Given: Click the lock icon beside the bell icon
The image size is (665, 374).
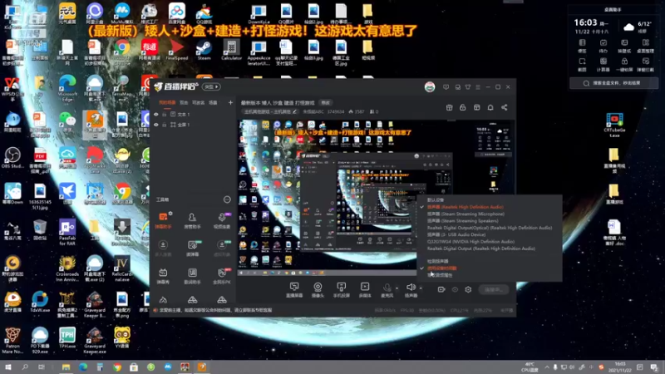Looking at the screenshot, I should (x=463, y=107).
